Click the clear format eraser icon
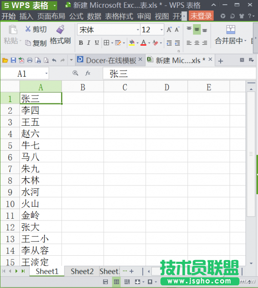This screenshot has height=288, width=258. pos(155,43)
